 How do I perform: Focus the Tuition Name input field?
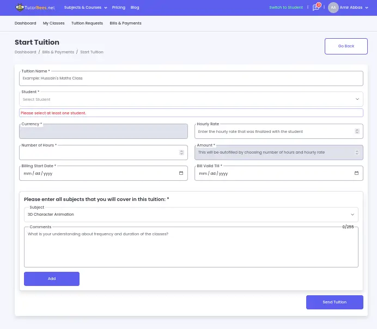pos(191,78)
